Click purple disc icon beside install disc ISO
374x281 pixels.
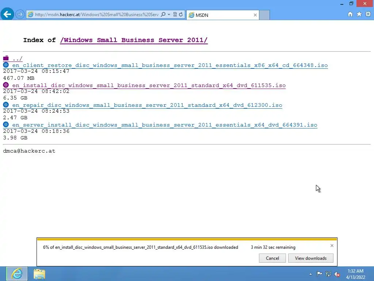[x=6, y=85]
